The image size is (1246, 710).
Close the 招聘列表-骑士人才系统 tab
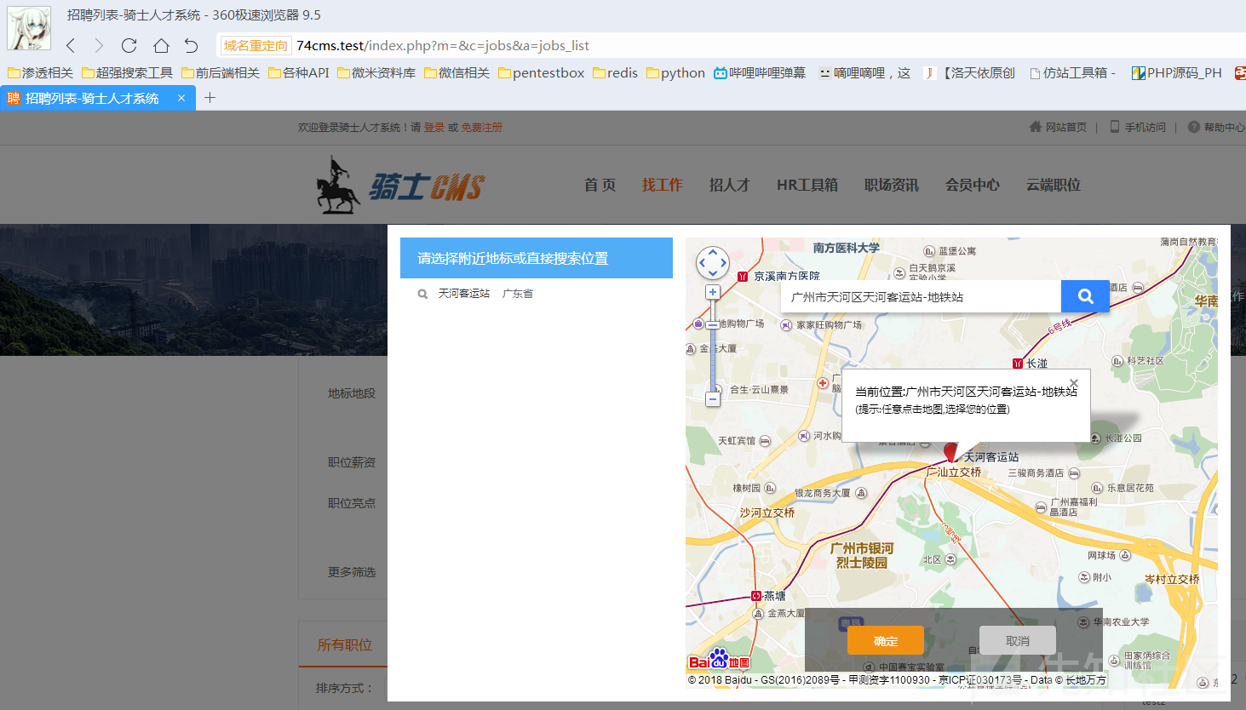(x=181, y=98)
